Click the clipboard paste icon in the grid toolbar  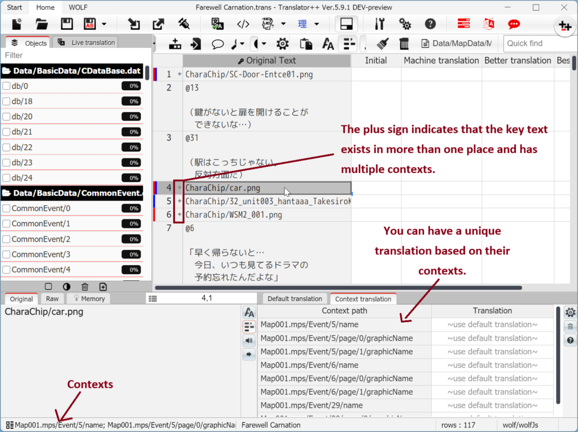pyautogui.click(x=306, y=44)
